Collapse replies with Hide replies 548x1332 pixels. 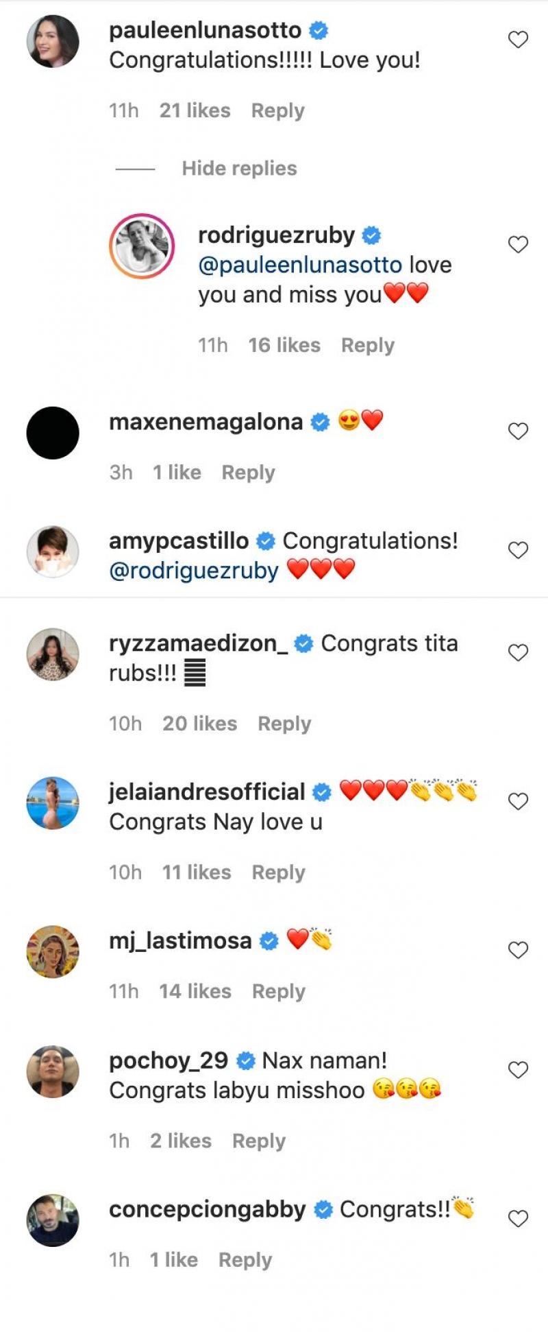pos(239,169)
